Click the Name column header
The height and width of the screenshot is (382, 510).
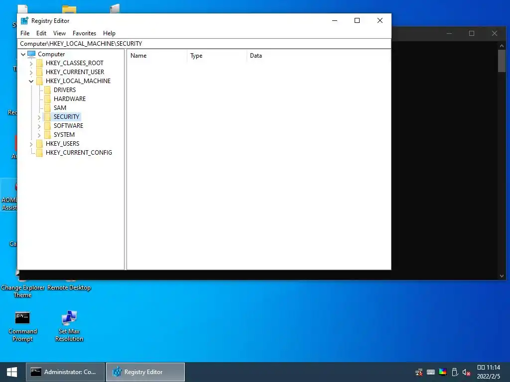(157, 56)
